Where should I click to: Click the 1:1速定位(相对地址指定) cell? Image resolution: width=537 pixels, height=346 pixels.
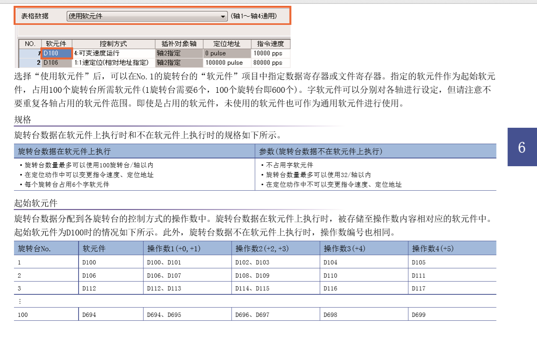[114, 63]
